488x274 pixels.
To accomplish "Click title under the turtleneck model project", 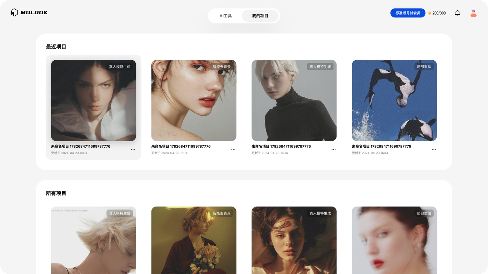I will point(281,146).
